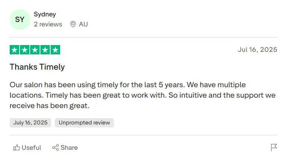Click the second green rating star
The image size is (287, 158).
tap(25, 50)
